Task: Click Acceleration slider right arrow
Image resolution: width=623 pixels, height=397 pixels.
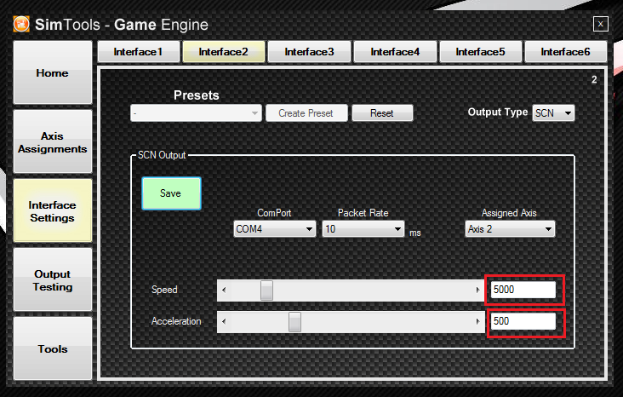Action: [477, 321]
